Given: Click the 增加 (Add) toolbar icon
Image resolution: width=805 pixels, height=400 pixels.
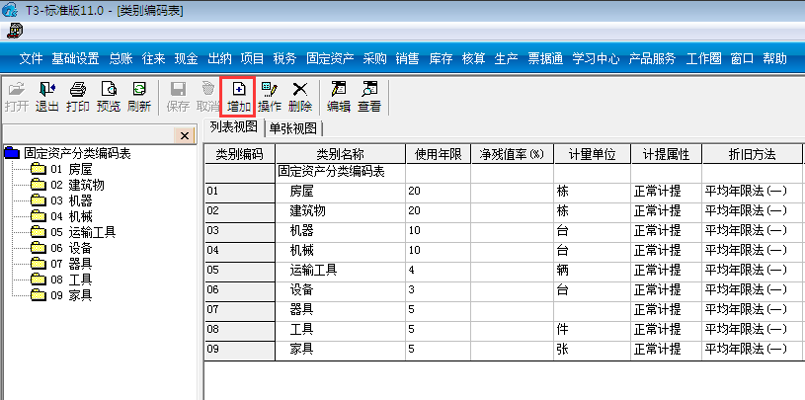Looking at the screenshot, I should tap(238, 96).
